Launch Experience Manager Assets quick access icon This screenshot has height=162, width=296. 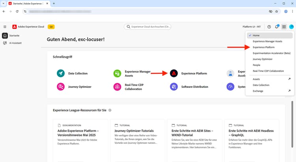coord(117,73)
